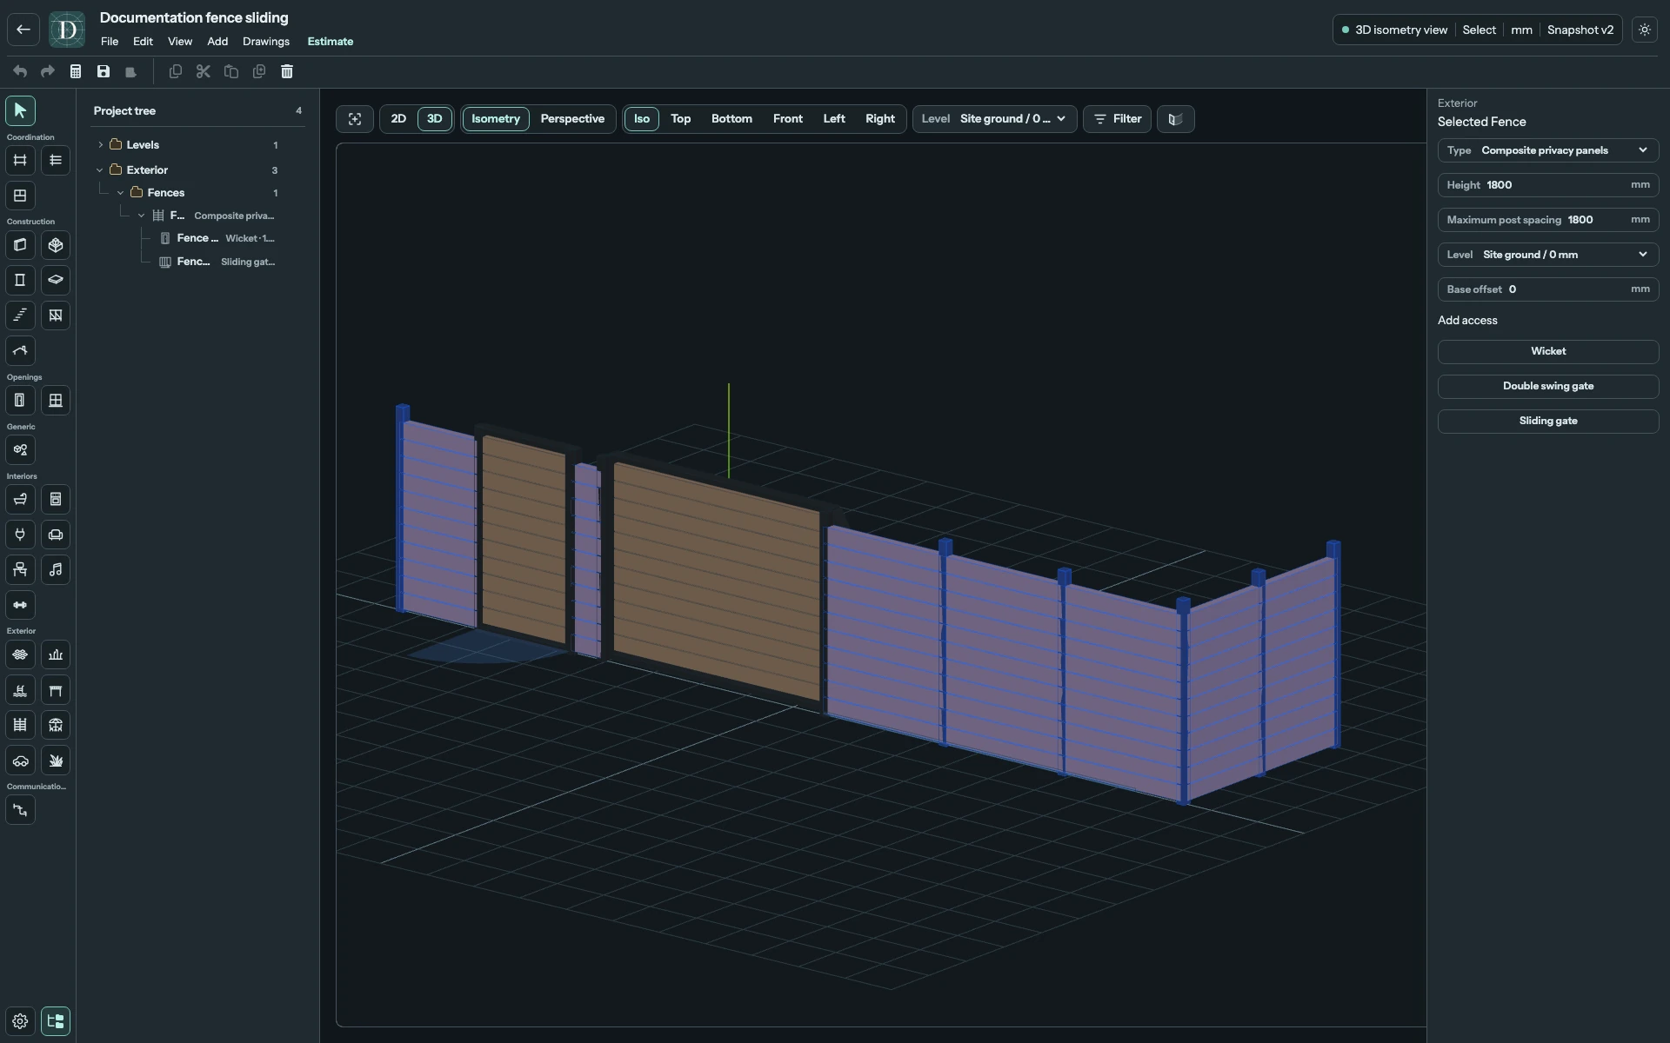Select the car tool under Exterior
This screenshot has height=1043, width=1670.
(20, 761)
